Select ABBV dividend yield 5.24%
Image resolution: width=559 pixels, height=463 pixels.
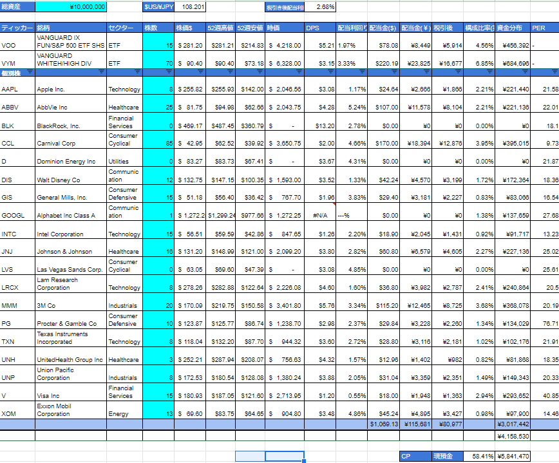[x=352, y=104]
